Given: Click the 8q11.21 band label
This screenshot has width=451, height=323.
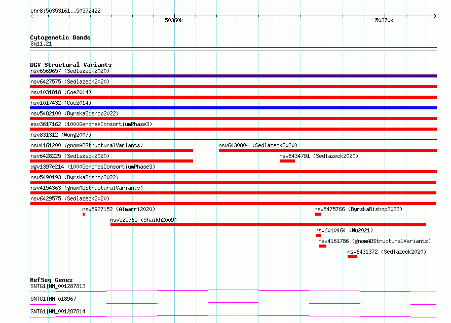Looking at the screenshot, I should pyautogui.click(x=41, y=44).
